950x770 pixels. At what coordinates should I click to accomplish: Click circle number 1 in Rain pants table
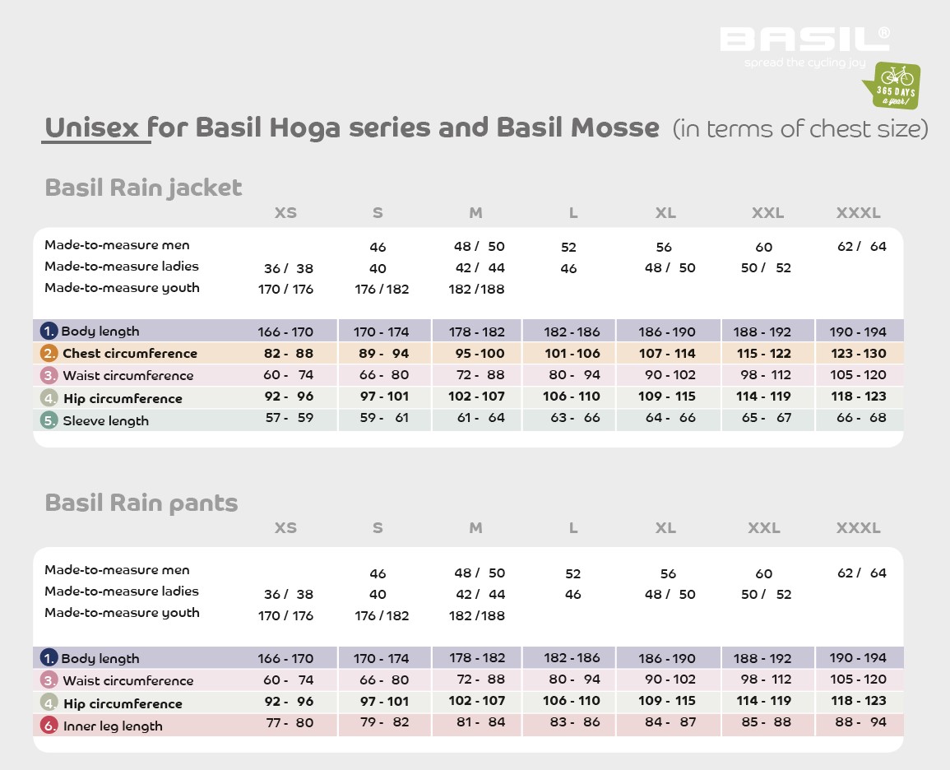pos(49,658)
